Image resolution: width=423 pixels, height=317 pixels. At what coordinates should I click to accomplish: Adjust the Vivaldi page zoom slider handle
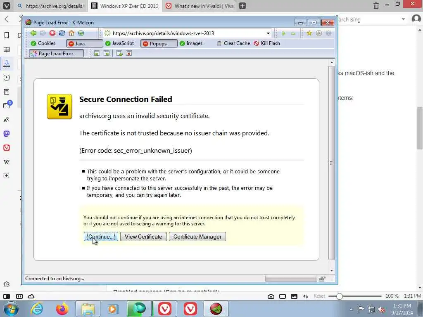340,296
